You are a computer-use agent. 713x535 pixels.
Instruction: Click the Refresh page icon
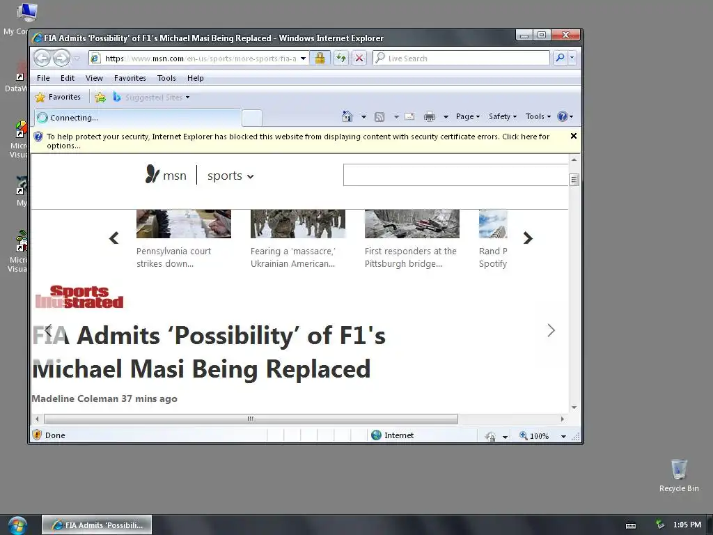(x=340, y=59)
